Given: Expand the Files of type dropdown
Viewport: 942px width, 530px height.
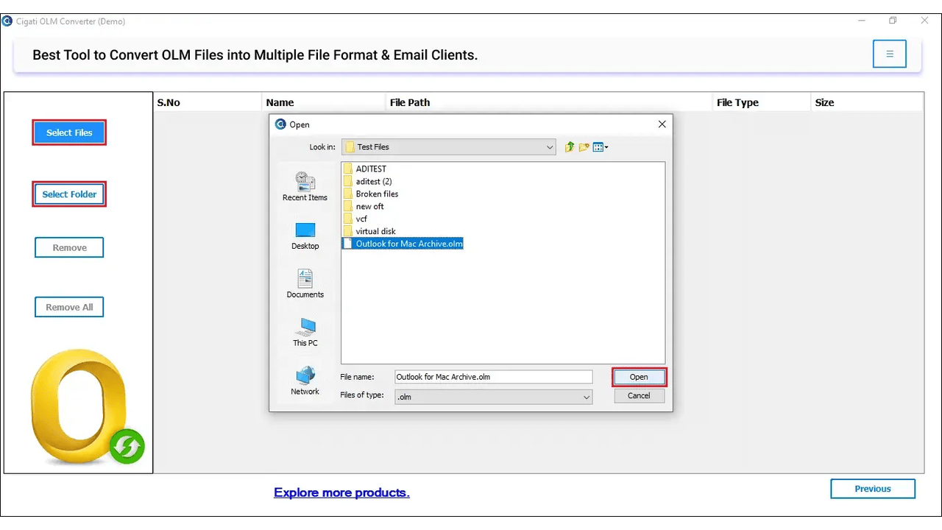Looking at the screenshot, I should click(x=587, y=397).
